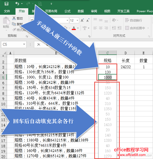Click cell containing 24232
Viewport: 153px width, 159px height.
125,67
